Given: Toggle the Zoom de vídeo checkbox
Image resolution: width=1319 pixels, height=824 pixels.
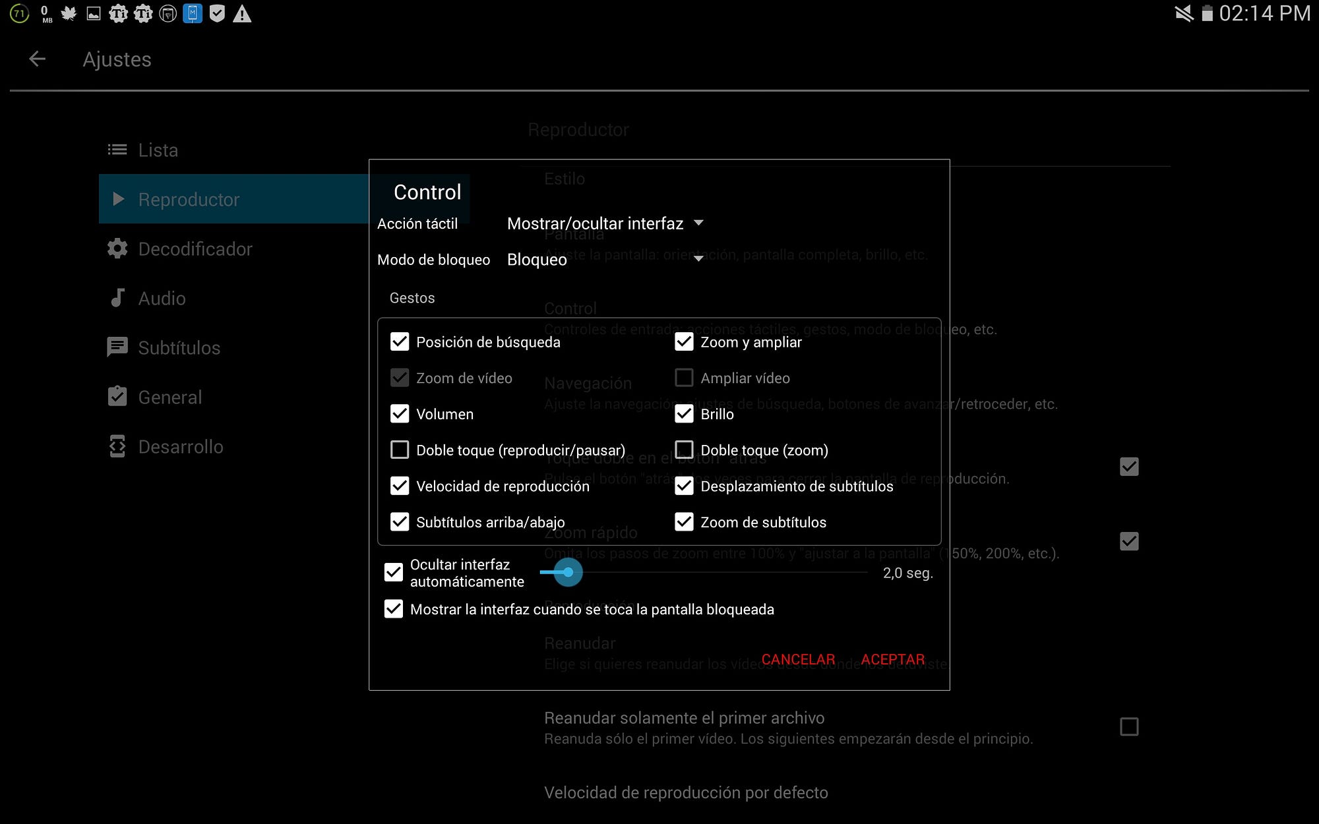Looking at the screenshot, I should click(x=400, y=378).
